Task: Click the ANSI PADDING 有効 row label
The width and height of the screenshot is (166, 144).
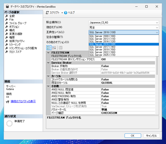Action: [x=64, y=96]
